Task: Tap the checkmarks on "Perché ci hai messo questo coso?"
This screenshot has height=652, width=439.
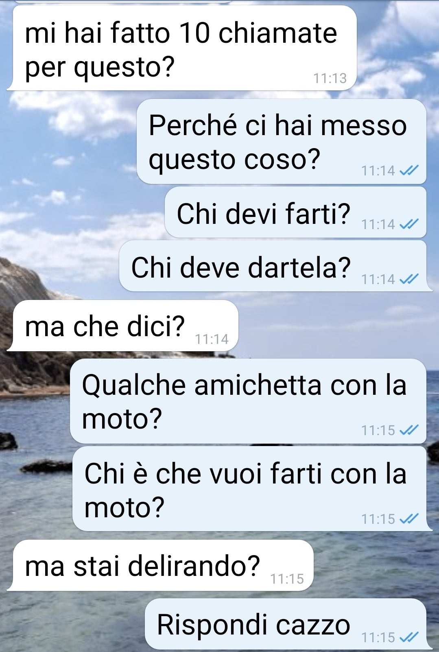Action: pyautogui.click(x=409, y=171)
